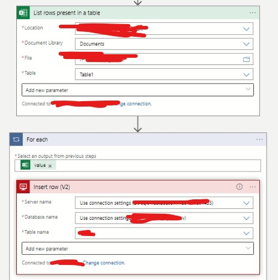278x280 pixels.
Task: Open Add new parameter in List rows
Action: (138, 90)
